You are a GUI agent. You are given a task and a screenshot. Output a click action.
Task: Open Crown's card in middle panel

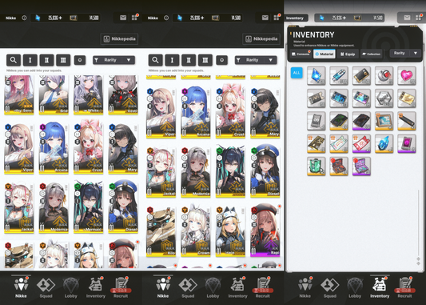pos(196,231)
